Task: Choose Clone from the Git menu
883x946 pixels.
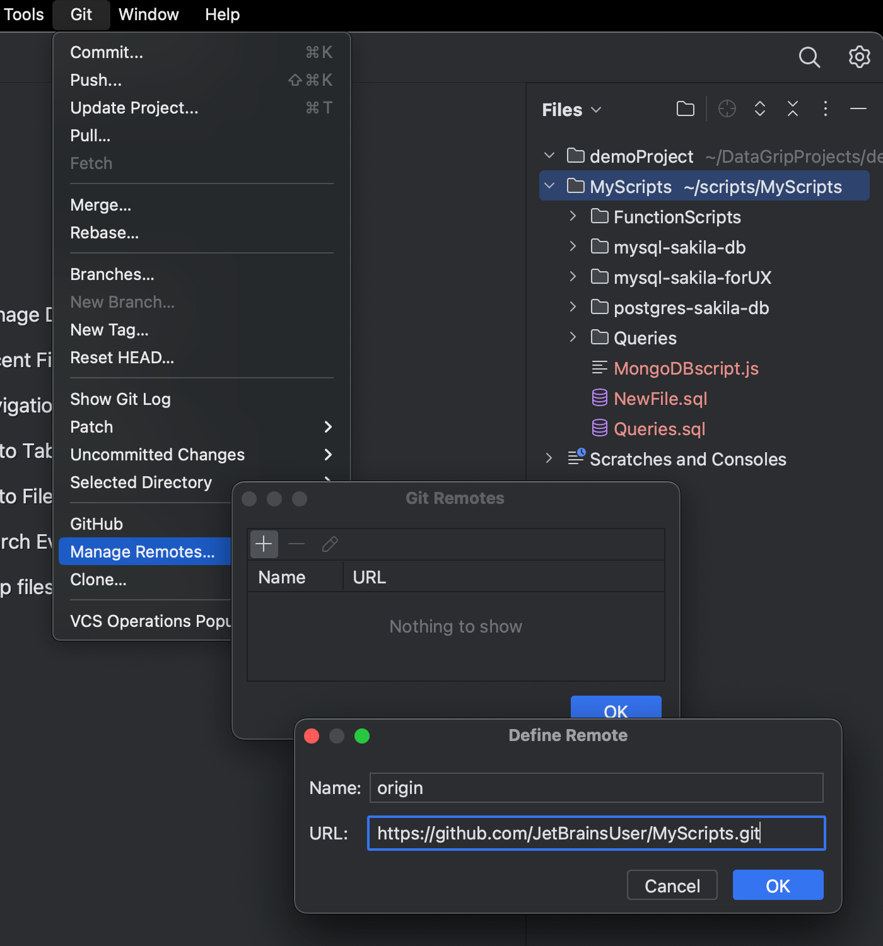Action: (x=98, y=580)
